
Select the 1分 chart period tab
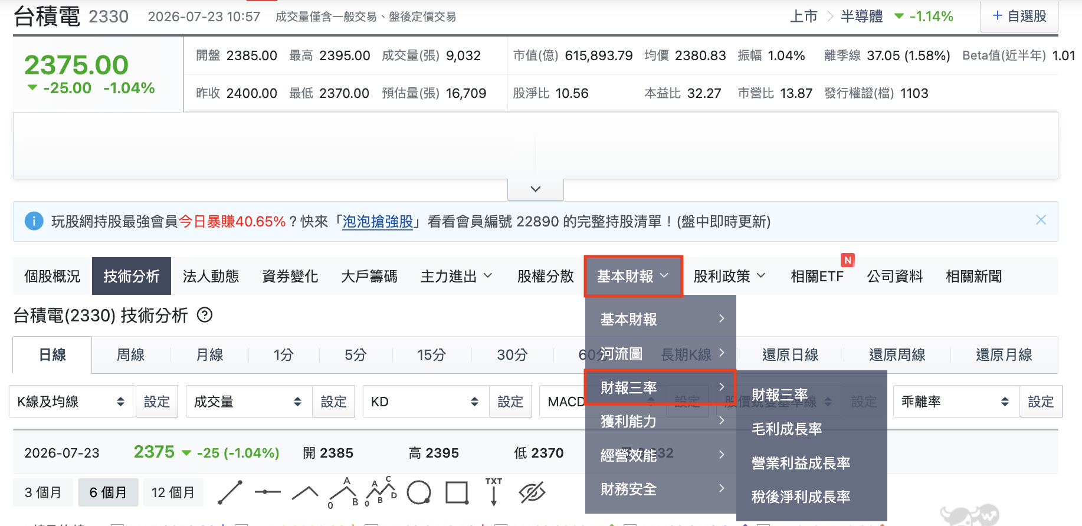pyautogui.click(x=284, y=355)
